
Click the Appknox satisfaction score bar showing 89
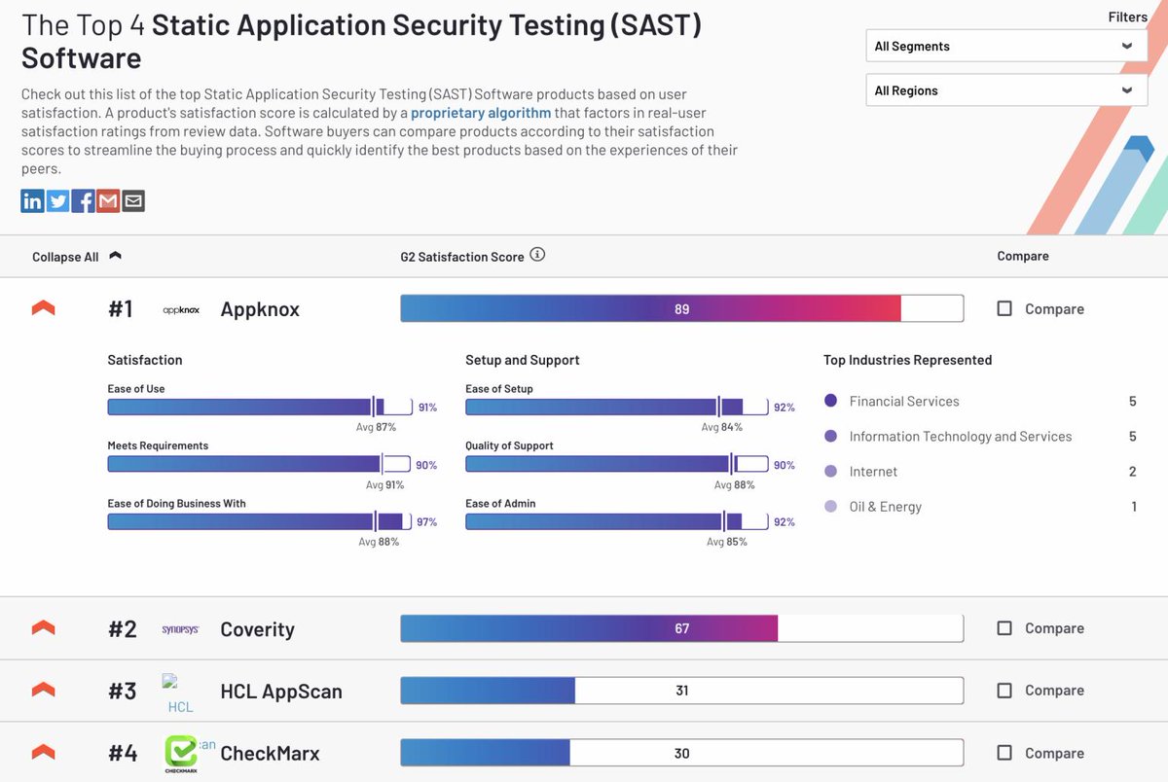pyautogui.click(x=681, y=308)
